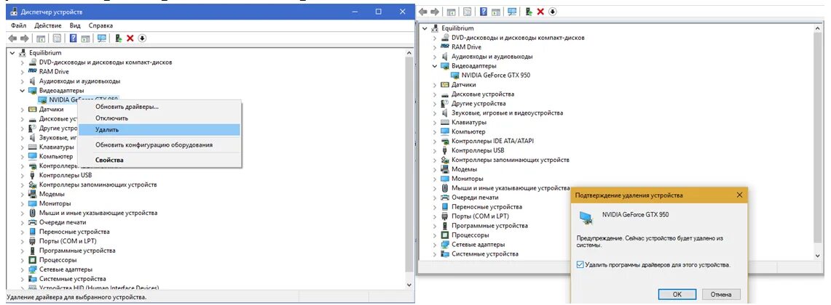
Task: Click the Процессоры icon in the titled Диспетчер устройств window
Action: point(33,259)
